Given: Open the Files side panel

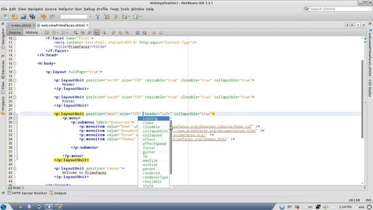Looking at the screenshot, I should pyautogui.click(x=3, y=87).
